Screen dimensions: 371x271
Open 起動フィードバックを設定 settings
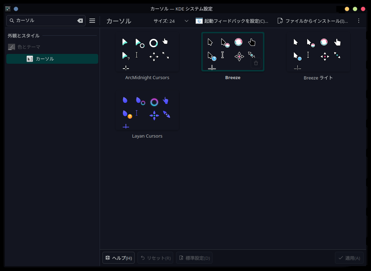click(232, 21)
